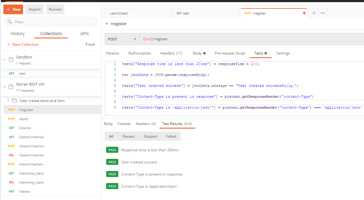Click the Sandbox collection folder icon
The width and height of the screenshot is (364, 200).
(11, 60)
